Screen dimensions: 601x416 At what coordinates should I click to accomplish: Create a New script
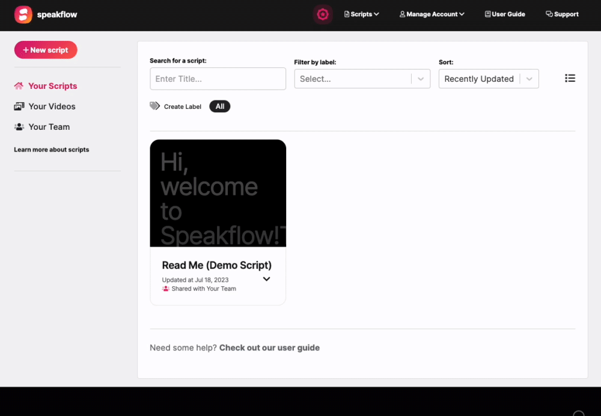coord(46,50)
